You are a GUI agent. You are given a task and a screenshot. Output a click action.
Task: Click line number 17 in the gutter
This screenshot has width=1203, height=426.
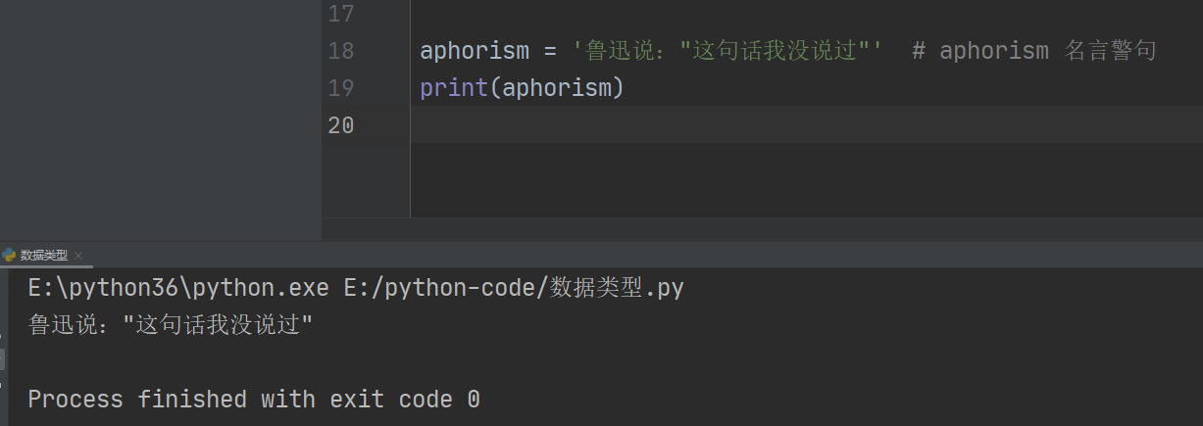pyautogui.click(x=340, y=14)
